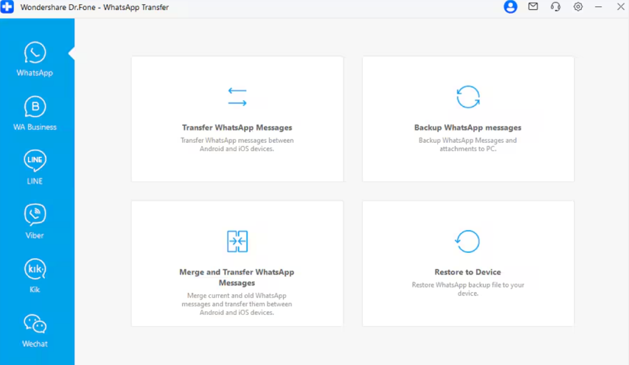
Task: Open customer support headset icon
Action: (x=555, y=7)
